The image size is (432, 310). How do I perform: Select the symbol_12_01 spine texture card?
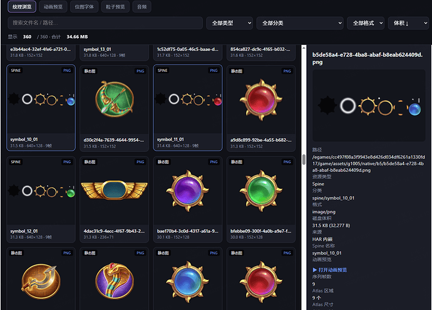coord(41,199)
